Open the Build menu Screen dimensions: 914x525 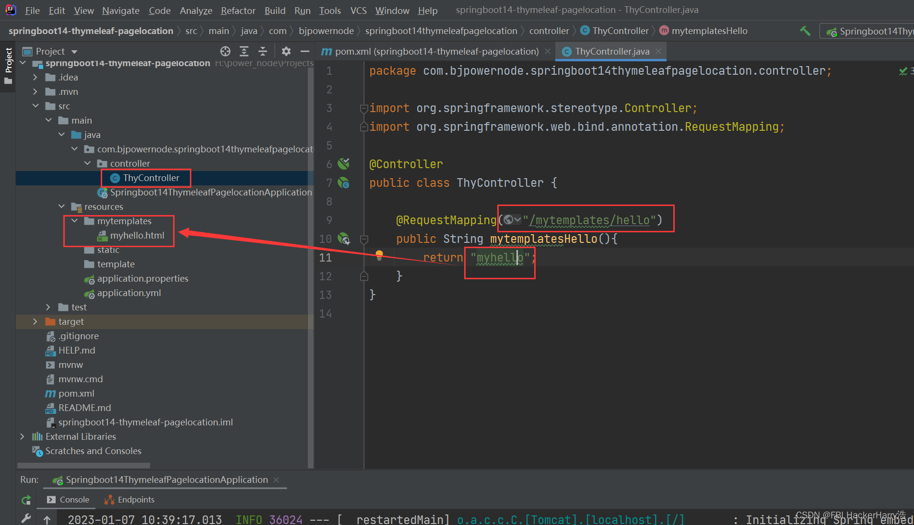[x=275, y=10]
